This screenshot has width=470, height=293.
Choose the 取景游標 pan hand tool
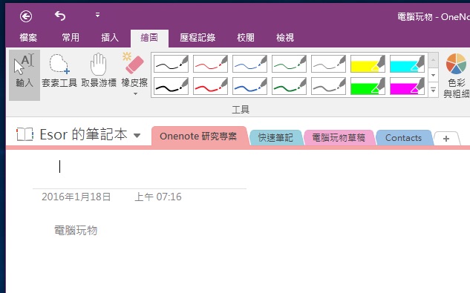pos(99,71)
